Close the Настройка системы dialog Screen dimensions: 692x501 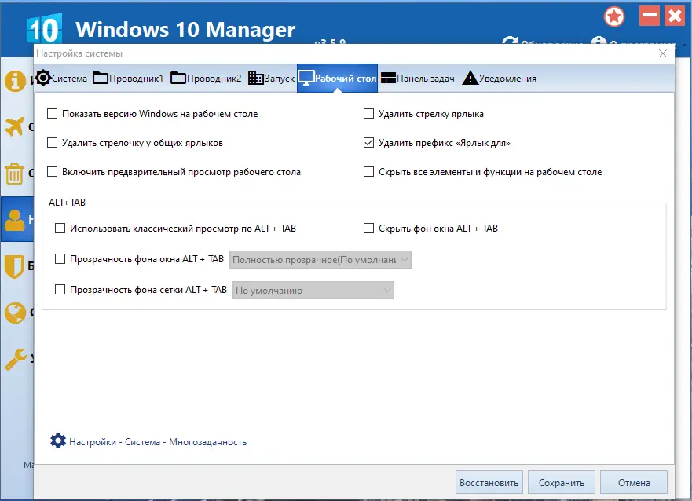coord(662,53)
